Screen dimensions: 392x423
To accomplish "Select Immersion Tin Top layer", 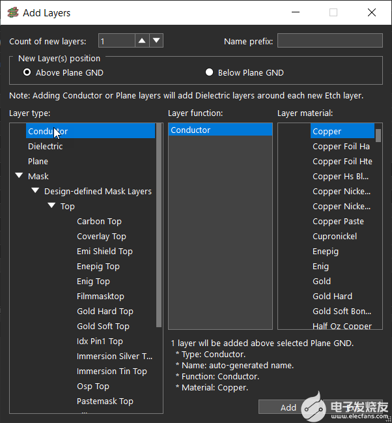I will pos(112,372).
